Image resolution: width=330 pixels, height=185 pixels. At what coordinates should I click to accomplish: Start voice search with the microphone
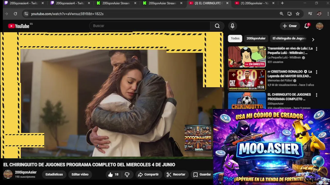[x=233, y=26]
